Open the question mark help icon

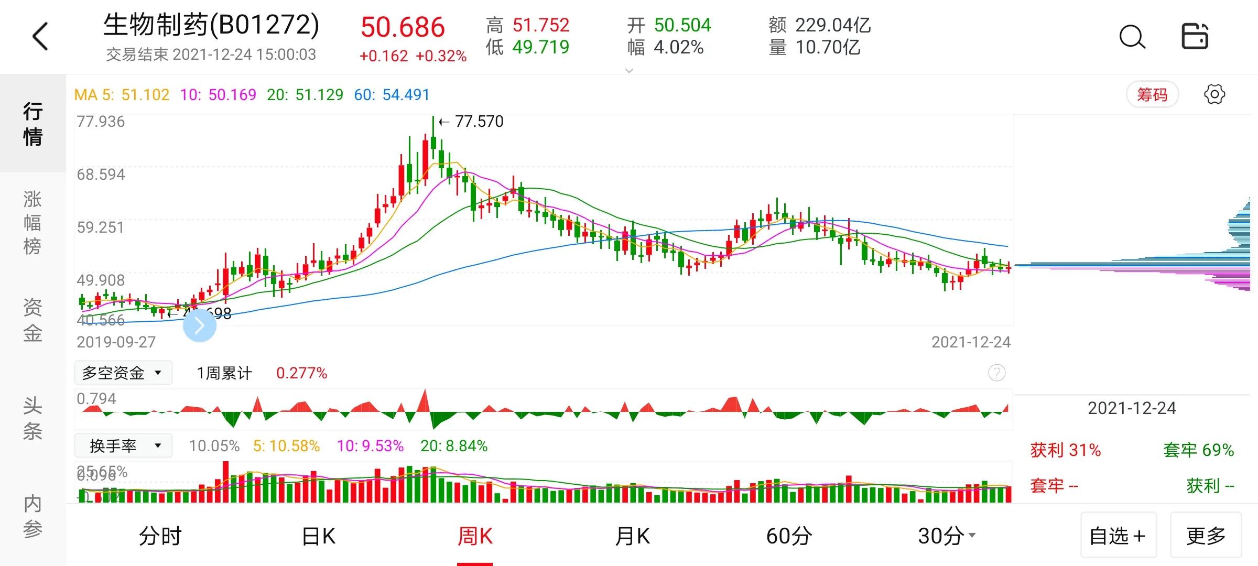coord(996,373)
